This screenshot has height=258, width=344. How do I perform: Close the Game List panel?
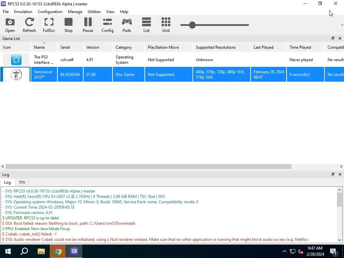coord(340,38)
